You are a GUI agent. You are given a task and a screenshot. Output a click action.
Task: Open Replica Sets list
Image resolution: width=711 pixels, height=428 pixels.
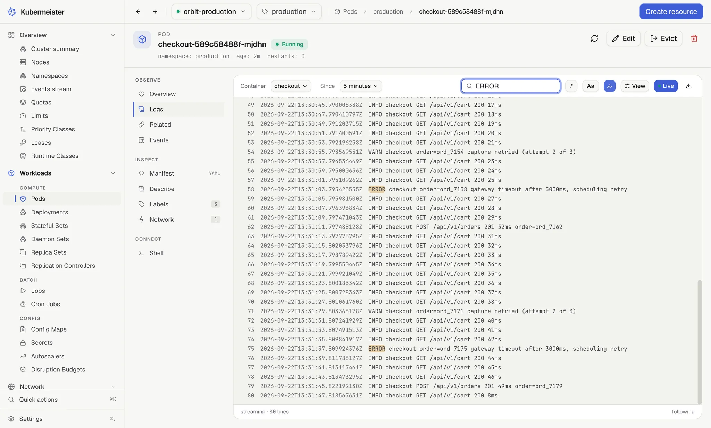pos(49,252)
